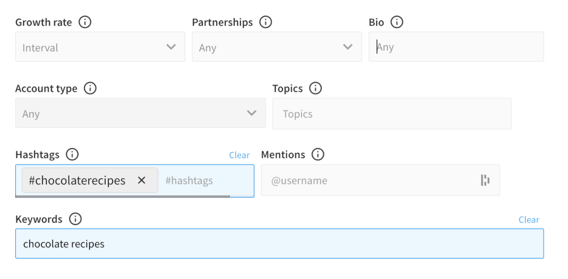Viewport: 568px width, 279px height.
Task: Click the Keywords field with chocolate recipes
Action: click(279, 244)
